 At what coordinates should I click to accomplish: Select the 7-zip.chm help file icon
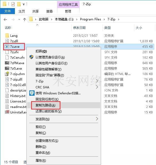point(7,74)
